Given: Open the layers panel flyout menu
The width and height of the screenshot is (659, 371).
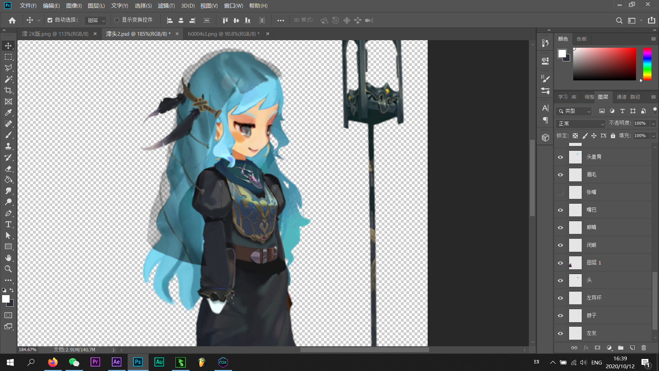Looking at the screenshot, I should [x=654, y=97].
